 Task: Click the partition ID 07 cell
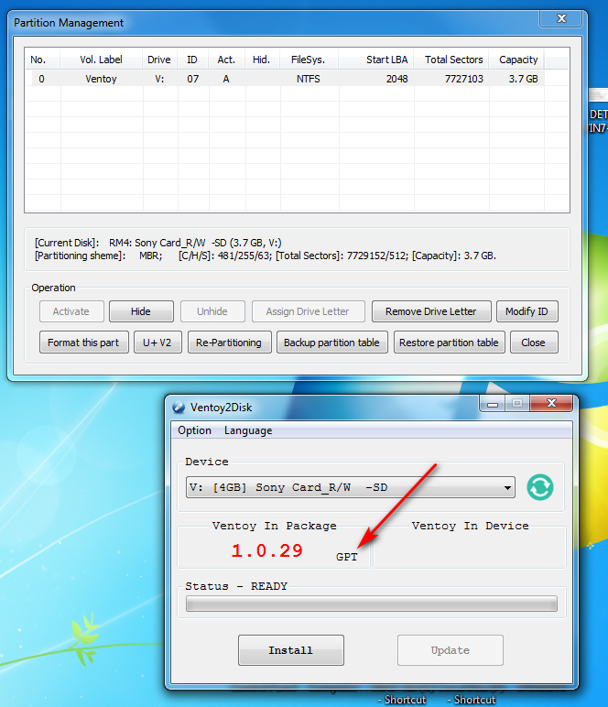(x=193, y=79)
